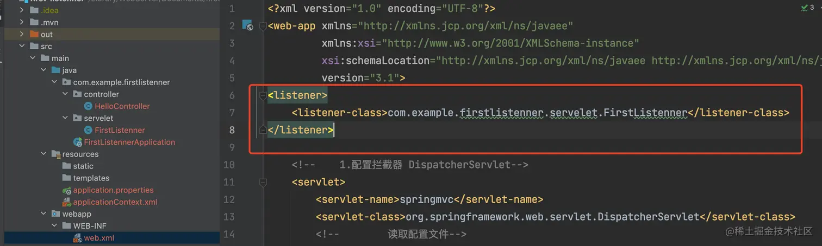The width and height of the screenshot is (822, 246).
Task: Click the main folder icon
Action: click(x=45, y=58)
